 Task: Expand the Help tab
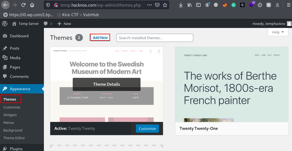pos(278,32)
